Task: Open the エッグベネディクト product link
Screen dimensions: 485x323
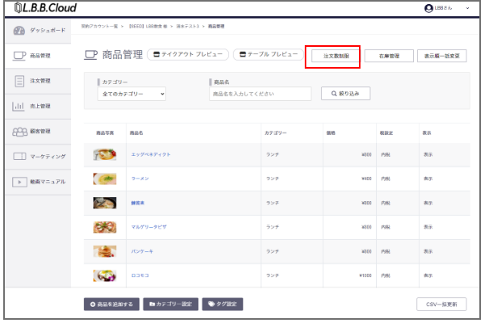Action: 150,153
